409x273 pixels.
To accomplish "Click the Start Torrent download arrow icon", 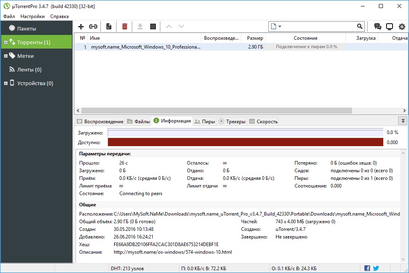I will 140,26.
